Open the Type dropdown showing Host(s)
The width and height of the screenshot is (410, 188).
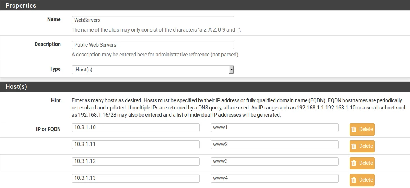(153, 70)
